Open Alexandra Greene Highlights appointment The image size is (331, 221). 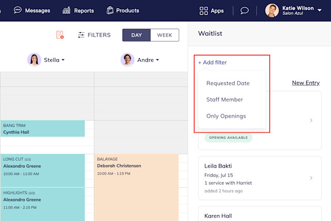[x=42, y=204]
